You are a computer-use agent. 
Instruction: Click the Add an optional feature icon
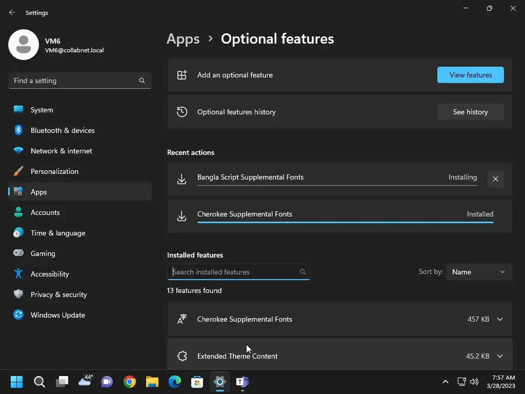coord(182,75)
